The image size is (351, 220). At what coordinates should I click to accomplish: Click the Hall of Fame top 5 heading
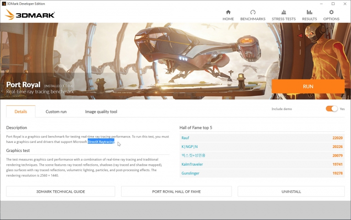pyautogui.click(x=196, y=128)
